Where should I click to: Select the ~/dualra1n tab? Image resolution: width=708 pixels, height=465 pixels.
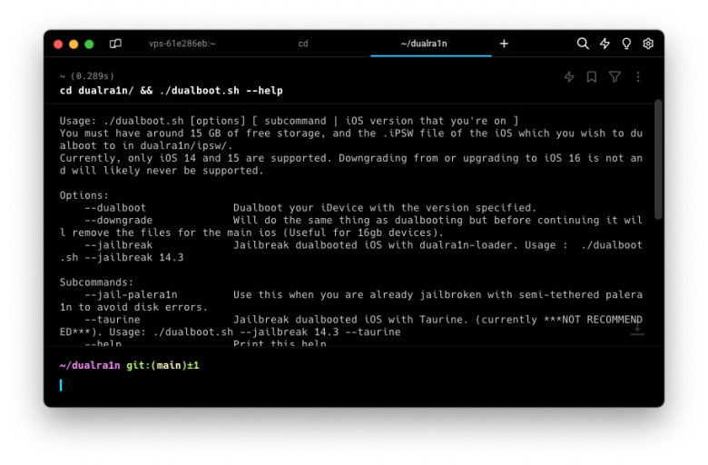[x=424, y=44]
